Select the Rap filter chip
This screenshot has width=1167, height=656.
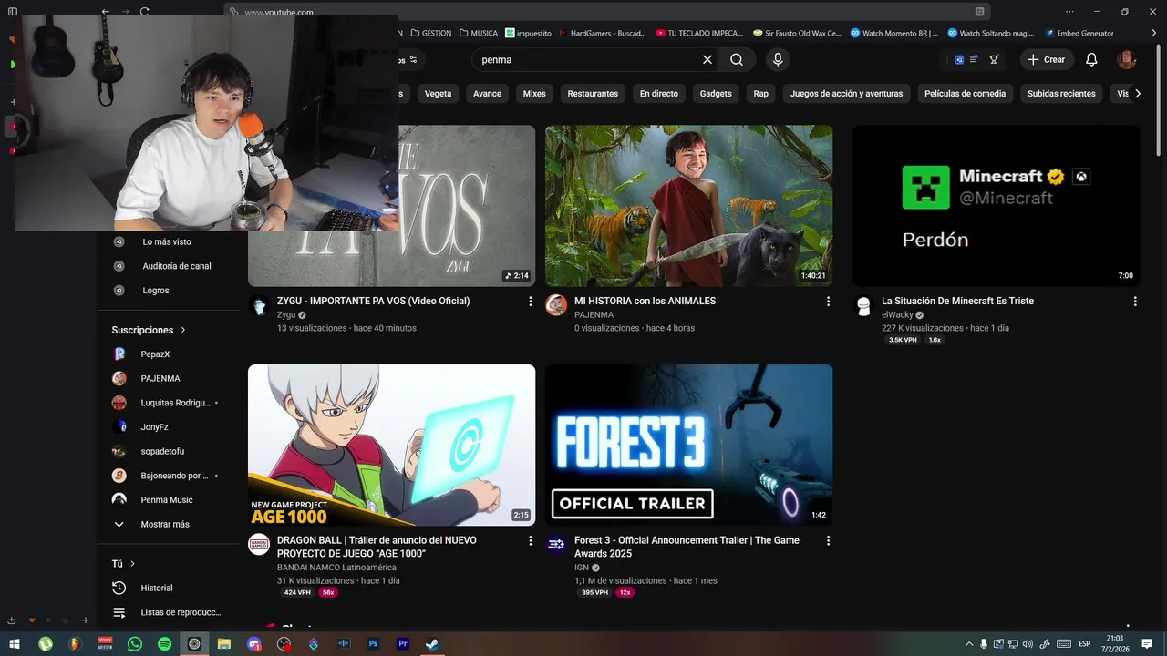coord(761,93)
